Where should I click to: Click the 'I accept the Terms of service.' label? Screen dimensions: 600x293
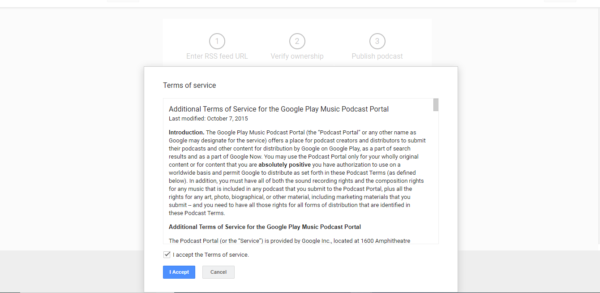[211, 255]
